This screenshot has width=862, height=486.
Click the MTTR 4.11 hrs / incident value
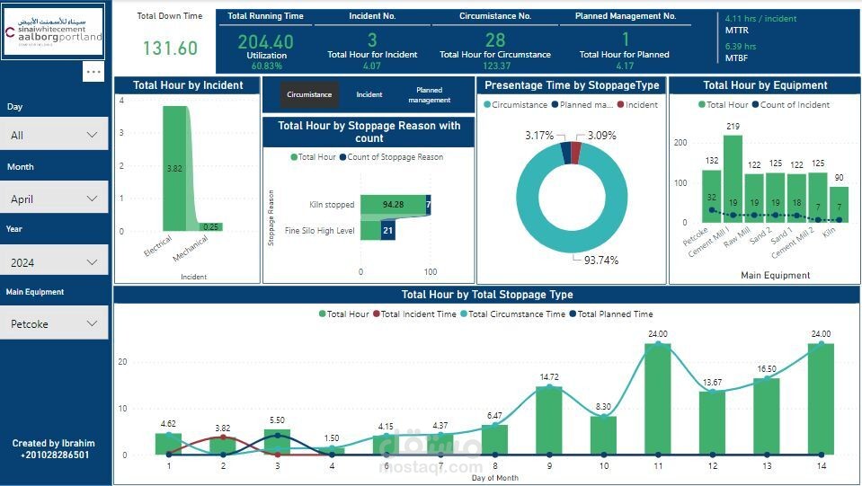pos(760,19)
